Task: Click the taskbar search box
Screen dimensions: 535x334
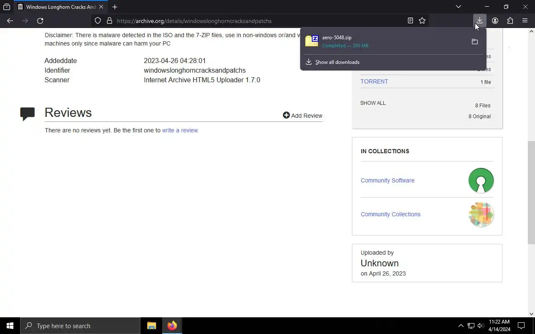Action: tap(80, 326)
